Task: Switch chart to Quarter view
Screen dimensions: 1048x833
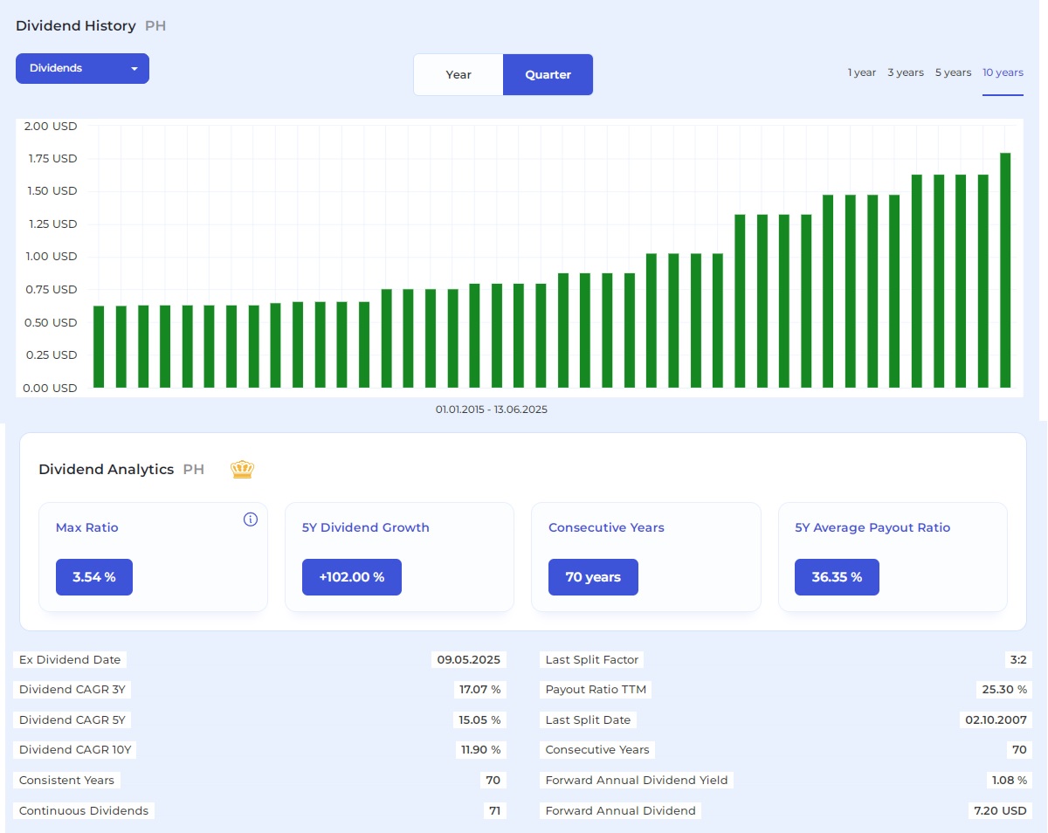Action: pos(548,75)
